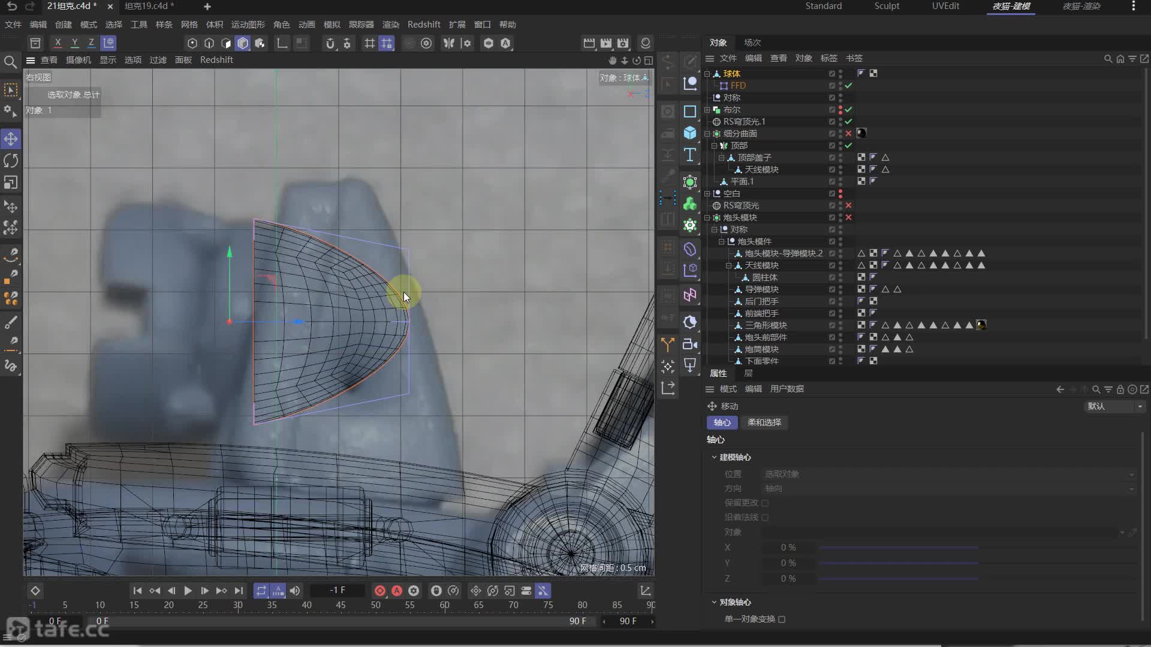Open the 网格 menu
Viewport: 1151px width, 647px height.
click(189, 25)
